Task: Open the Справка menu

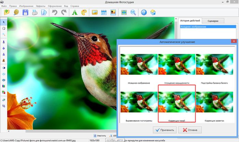Action: [x=75, y=6]
